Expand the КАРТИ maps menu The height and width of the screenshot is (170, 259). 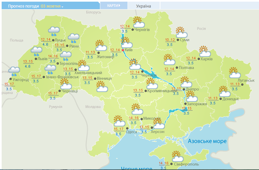click(x=113, y=6)
